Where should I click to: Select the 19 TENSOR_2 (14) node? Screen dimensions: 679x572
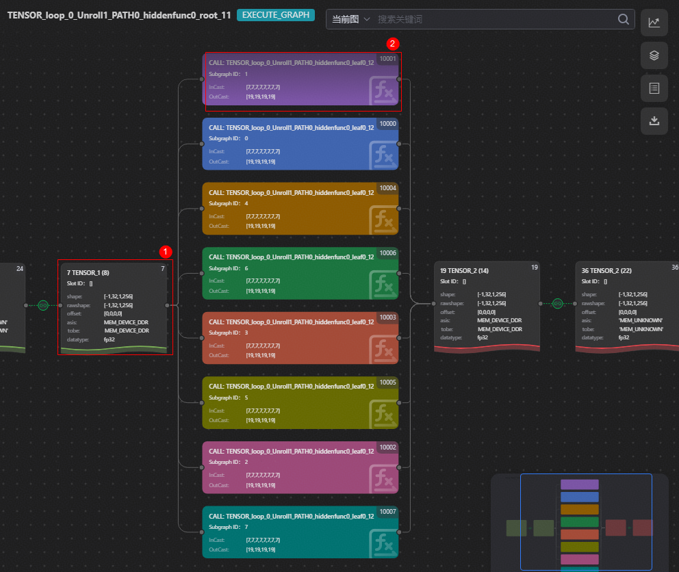point(487,306)
